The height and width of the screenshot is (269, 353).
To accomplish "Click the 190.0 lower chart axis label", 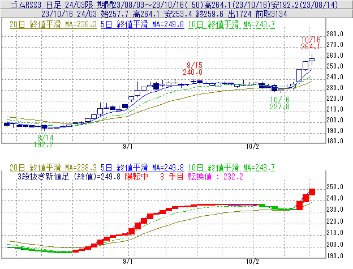I will point(335,256).
